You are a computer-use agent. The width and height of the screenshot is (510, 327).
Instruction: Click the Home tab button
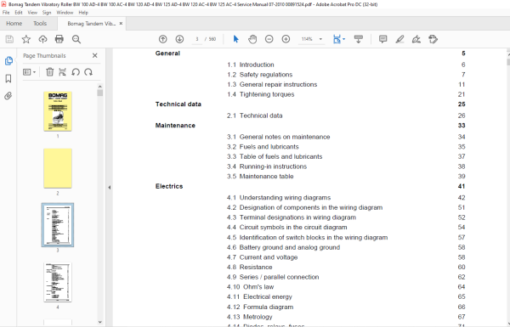click(14, 24)
